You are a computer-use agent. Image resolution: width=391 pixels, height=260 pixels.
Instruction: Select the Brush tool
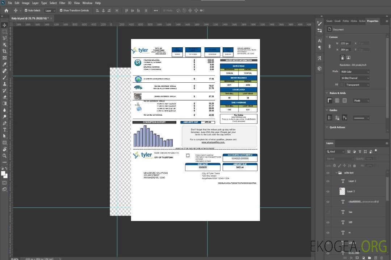click(x=4, y=77)
